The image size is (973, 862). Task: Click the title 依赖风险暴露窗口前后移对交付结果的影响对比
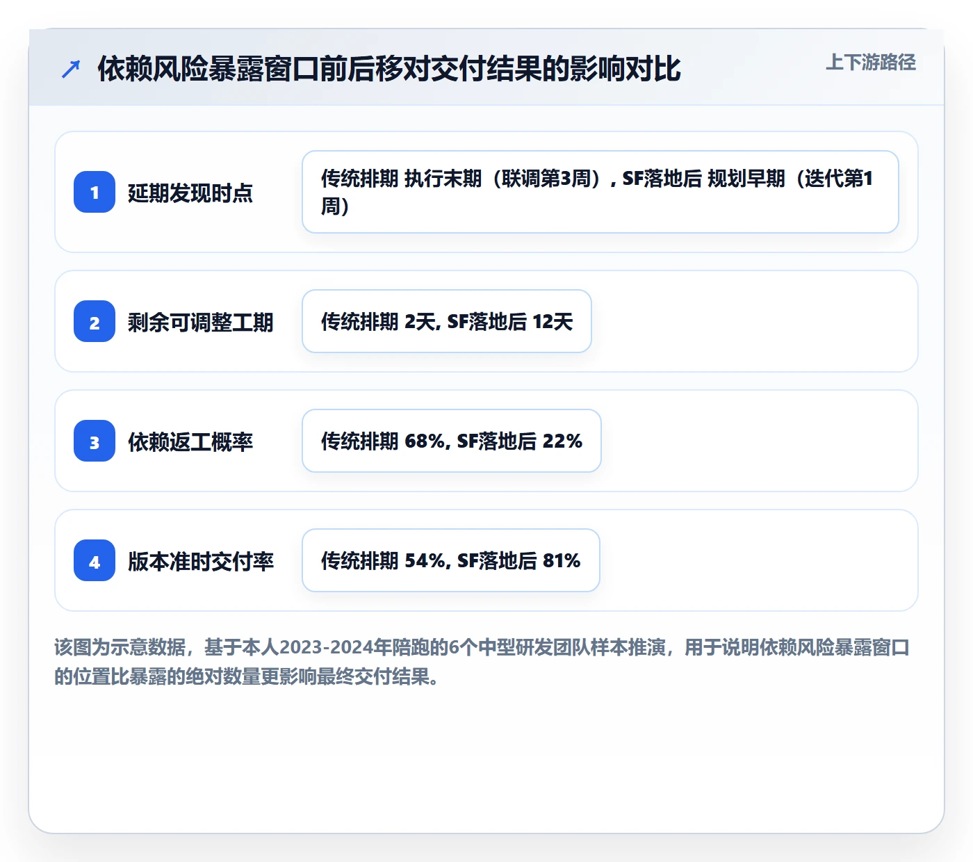tap(389, 69)
